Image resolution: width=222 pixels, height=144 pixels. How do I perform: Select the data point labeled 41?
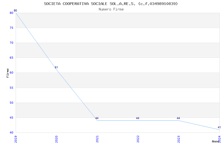(219, 127)
